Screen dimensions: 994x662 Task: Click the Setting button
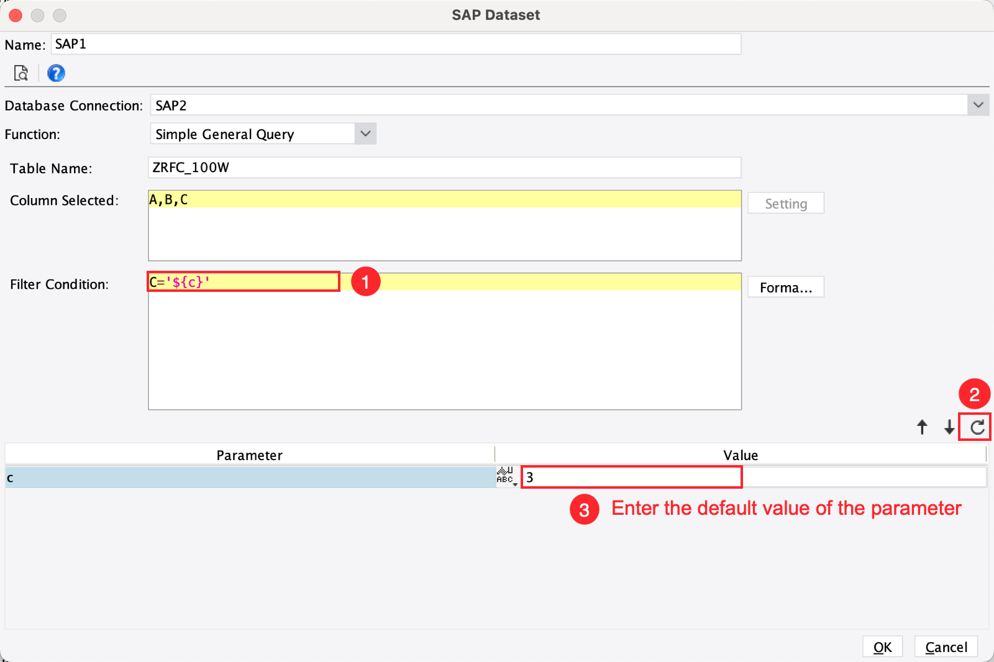(786, 203)
